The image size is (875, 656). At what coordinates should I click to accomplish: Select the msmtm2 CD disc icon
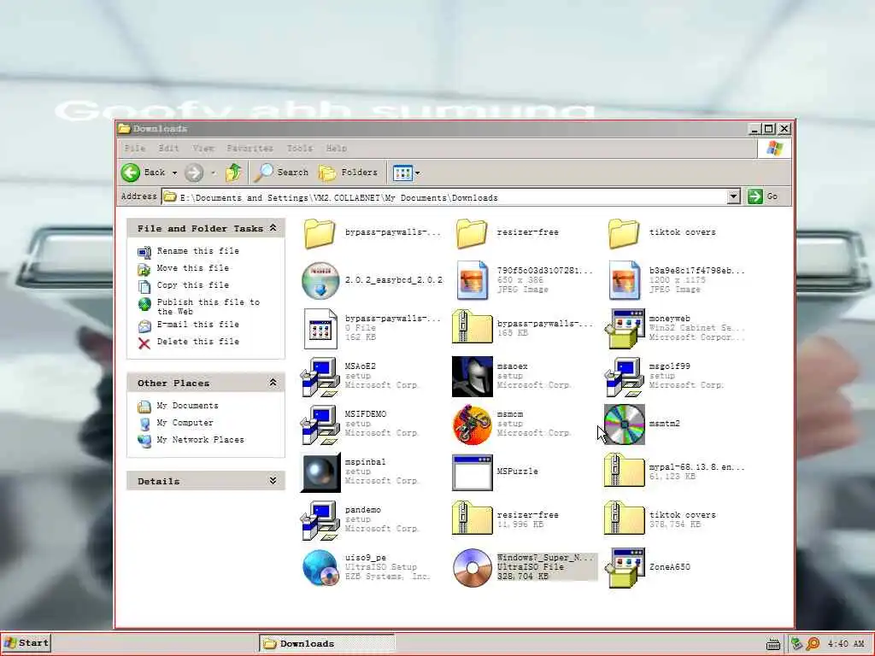(625, 425)
